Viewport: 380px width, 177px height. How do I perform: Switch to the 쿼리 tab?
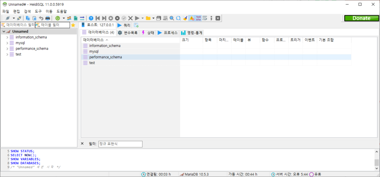123,25
